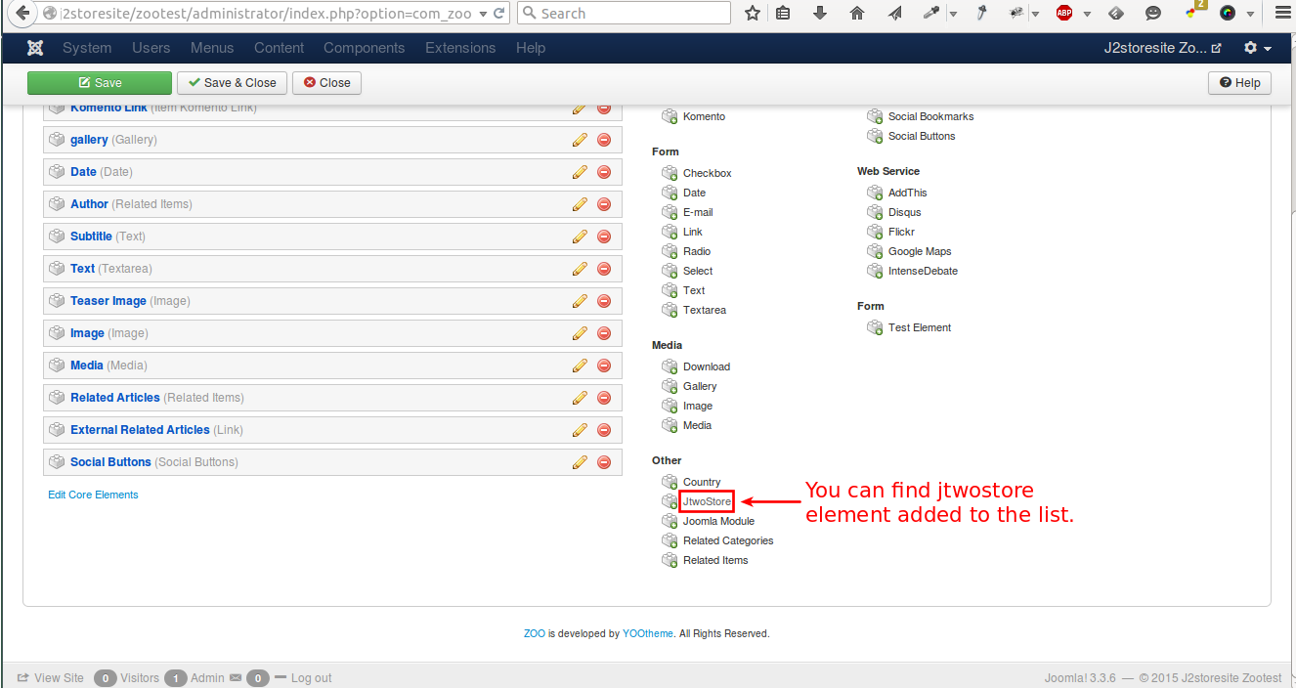Add the Country element
The height and width of the screenshot is (689, 1296).
pos(702,482)
